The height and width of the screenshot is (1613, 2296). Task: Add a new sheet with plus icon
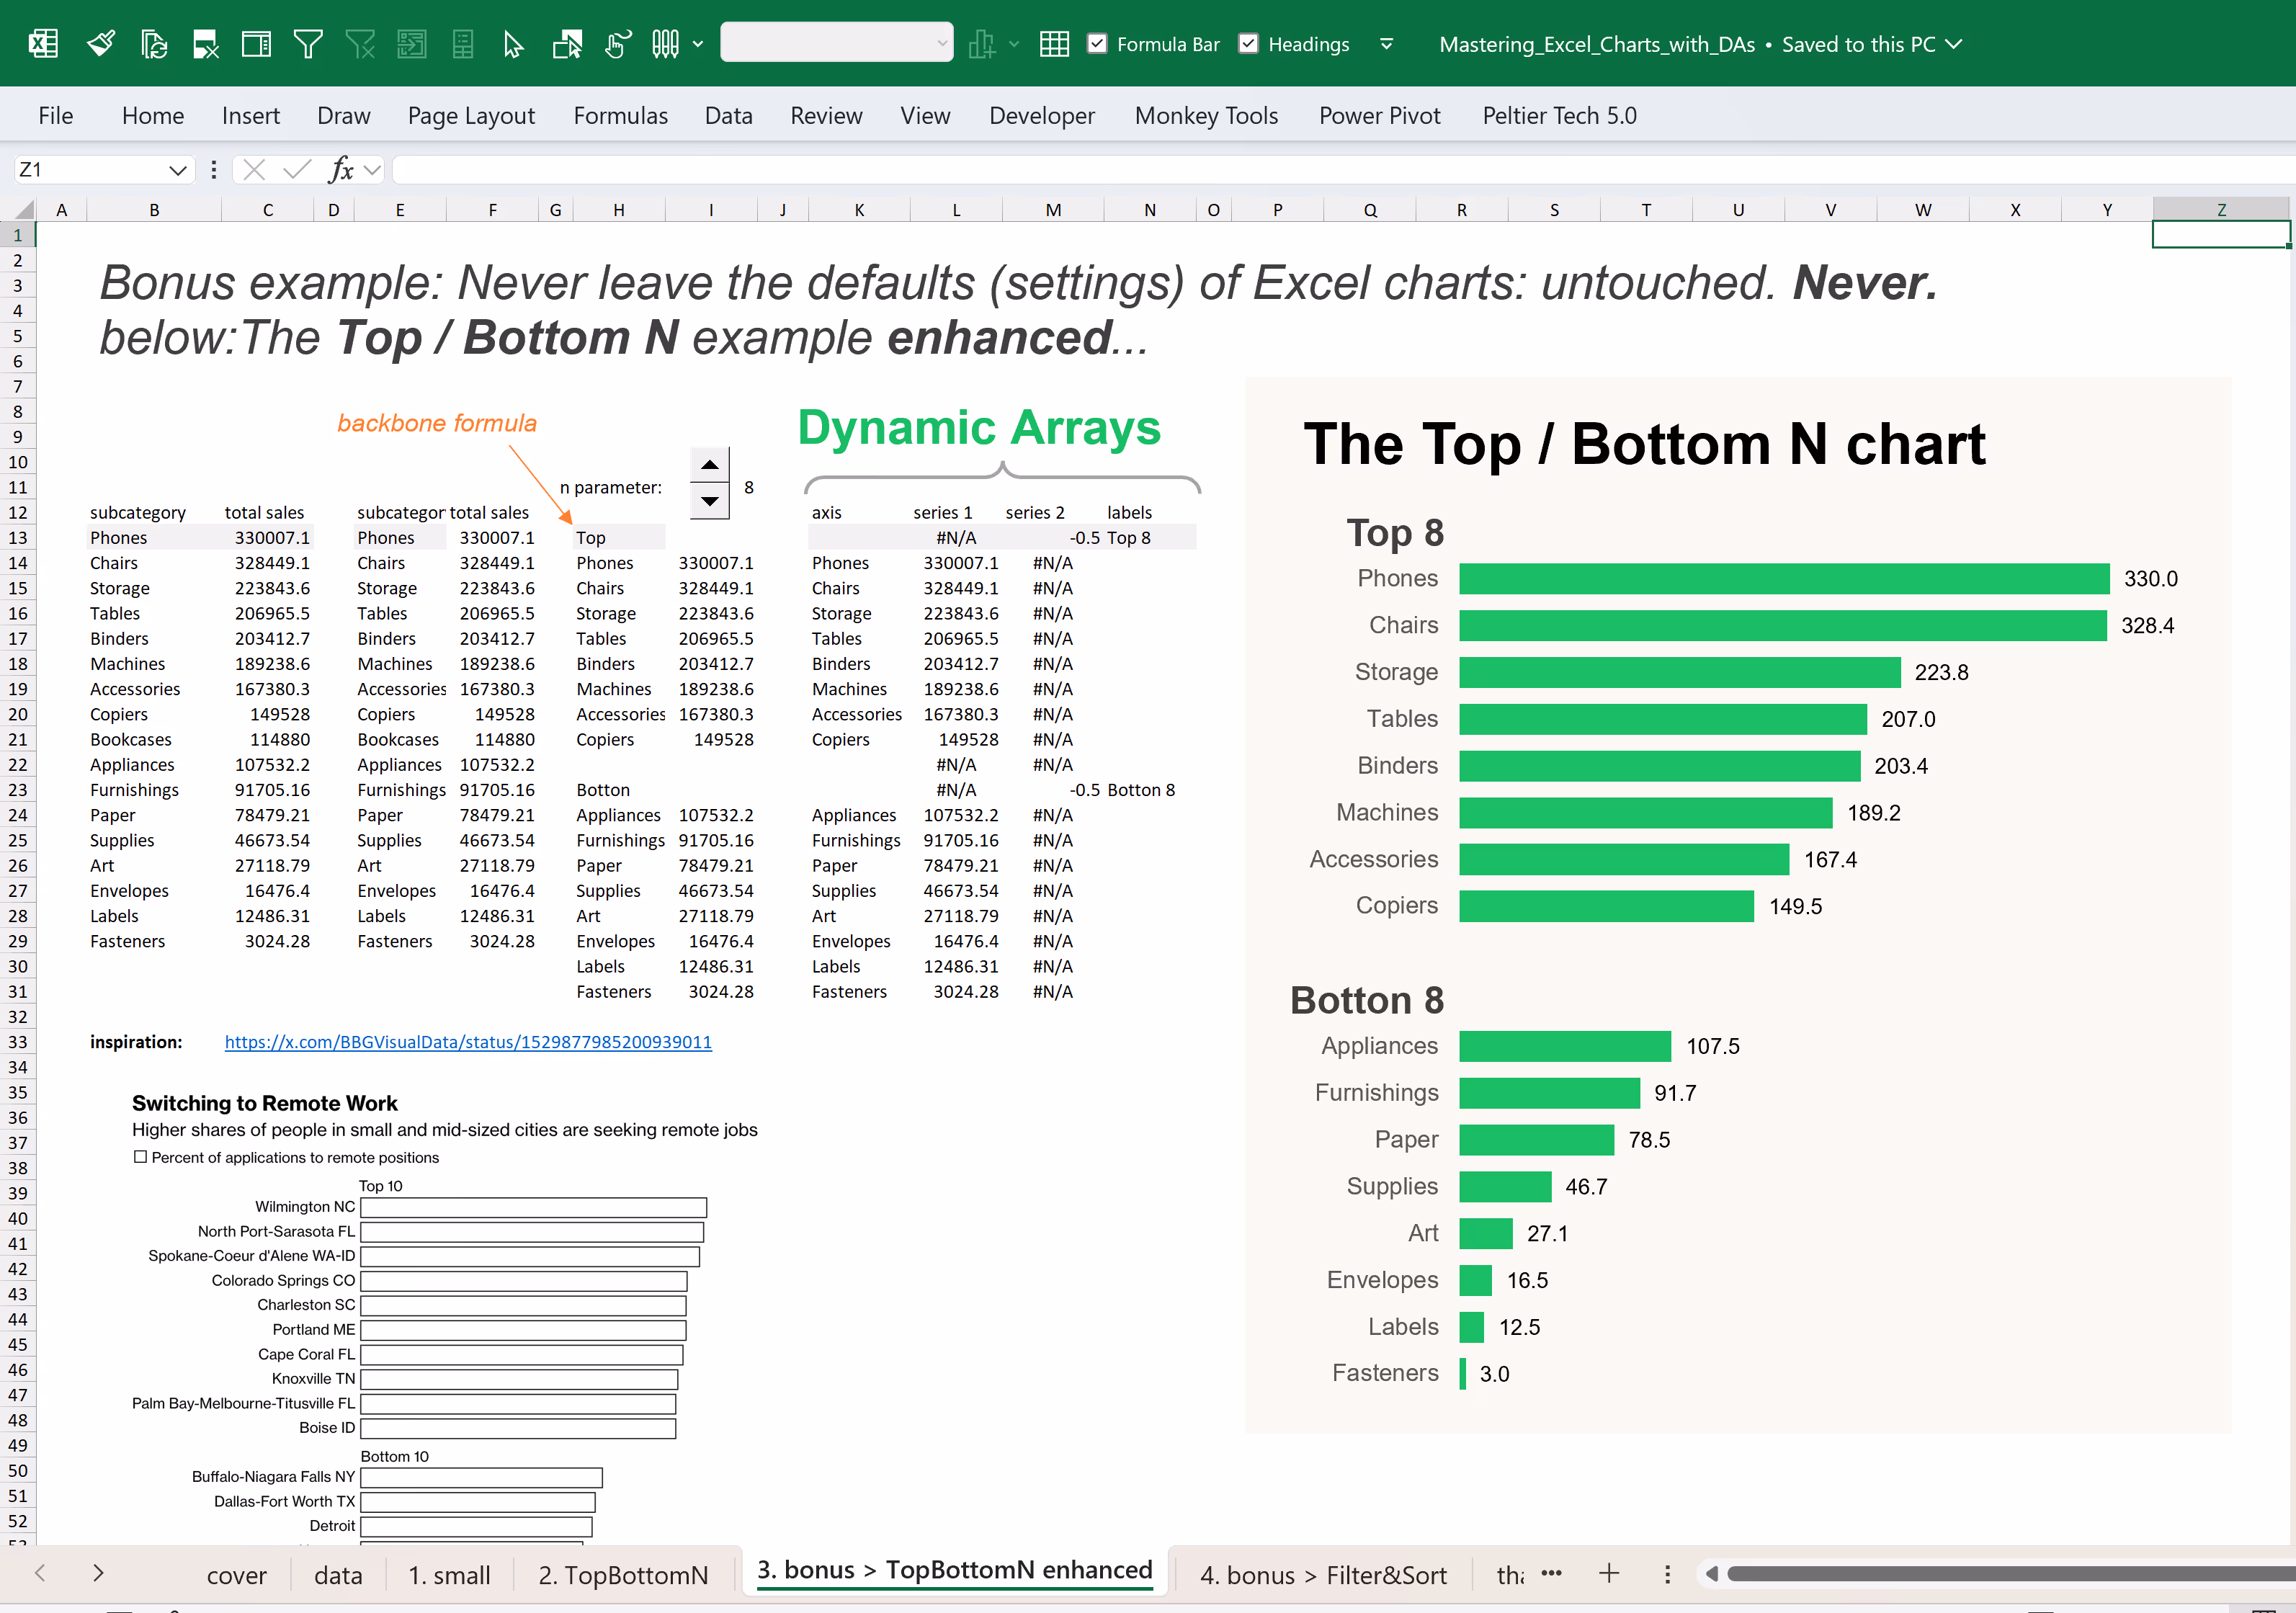(1608, 1573)
